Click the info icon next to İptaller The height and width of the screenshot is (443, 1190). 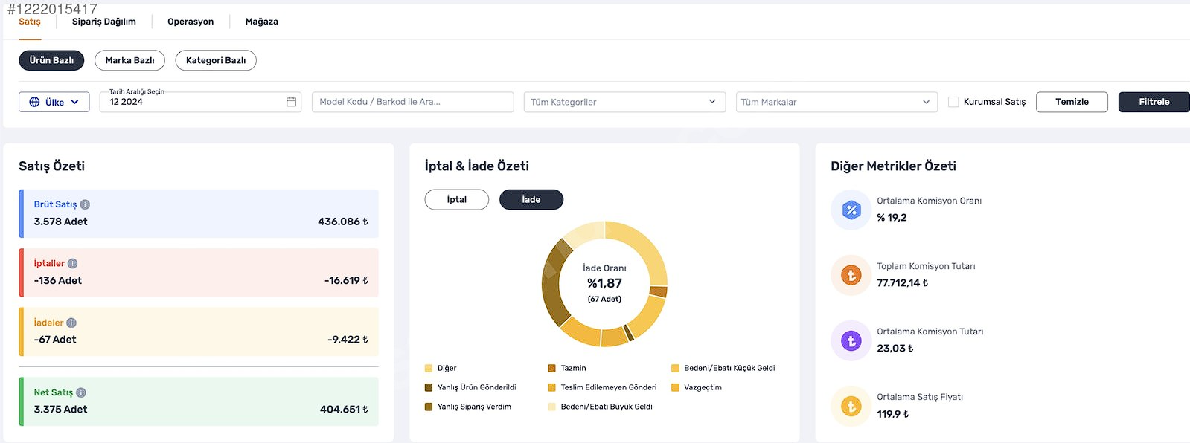[72, 263]
